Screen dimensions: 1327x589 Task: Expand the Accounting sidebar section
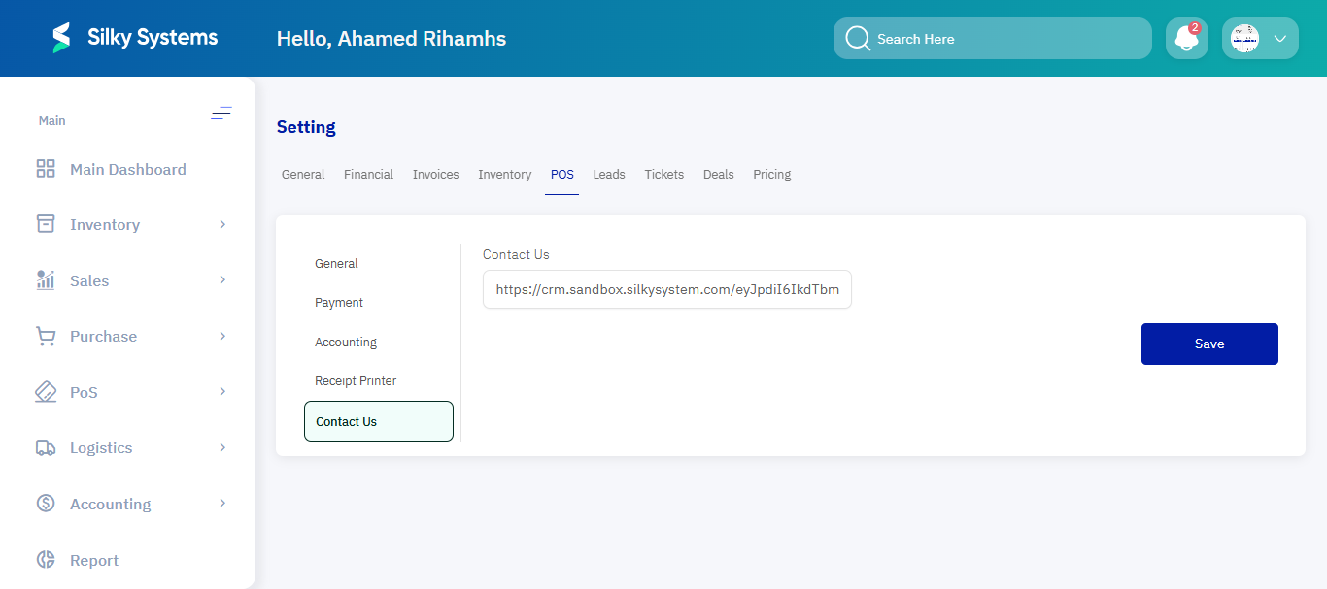tap(223, 503)
